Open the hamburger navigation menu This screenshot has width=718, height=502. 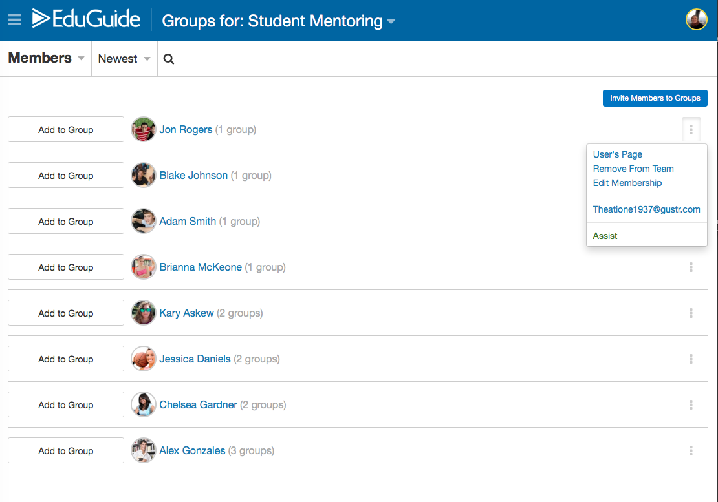(x=14, y=19)
